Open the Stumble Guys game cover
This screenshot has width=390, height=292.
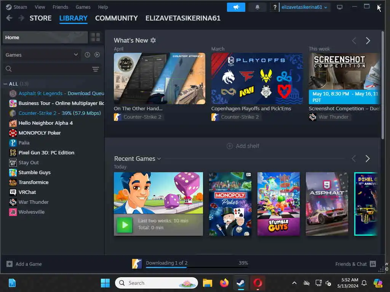(278, 204)
